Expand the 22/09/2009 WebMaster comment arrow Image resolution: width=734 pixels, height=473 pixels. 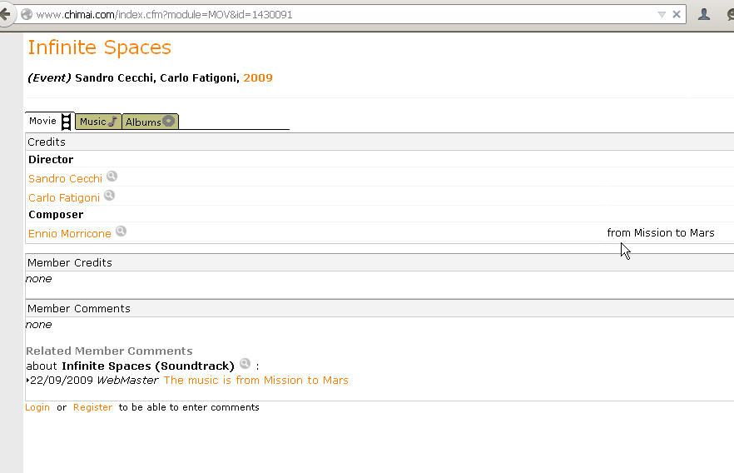pos(27,381)
